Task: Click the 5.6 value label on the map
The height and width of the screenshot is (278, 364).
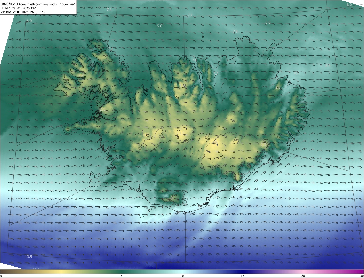Action: click(160, 26)
